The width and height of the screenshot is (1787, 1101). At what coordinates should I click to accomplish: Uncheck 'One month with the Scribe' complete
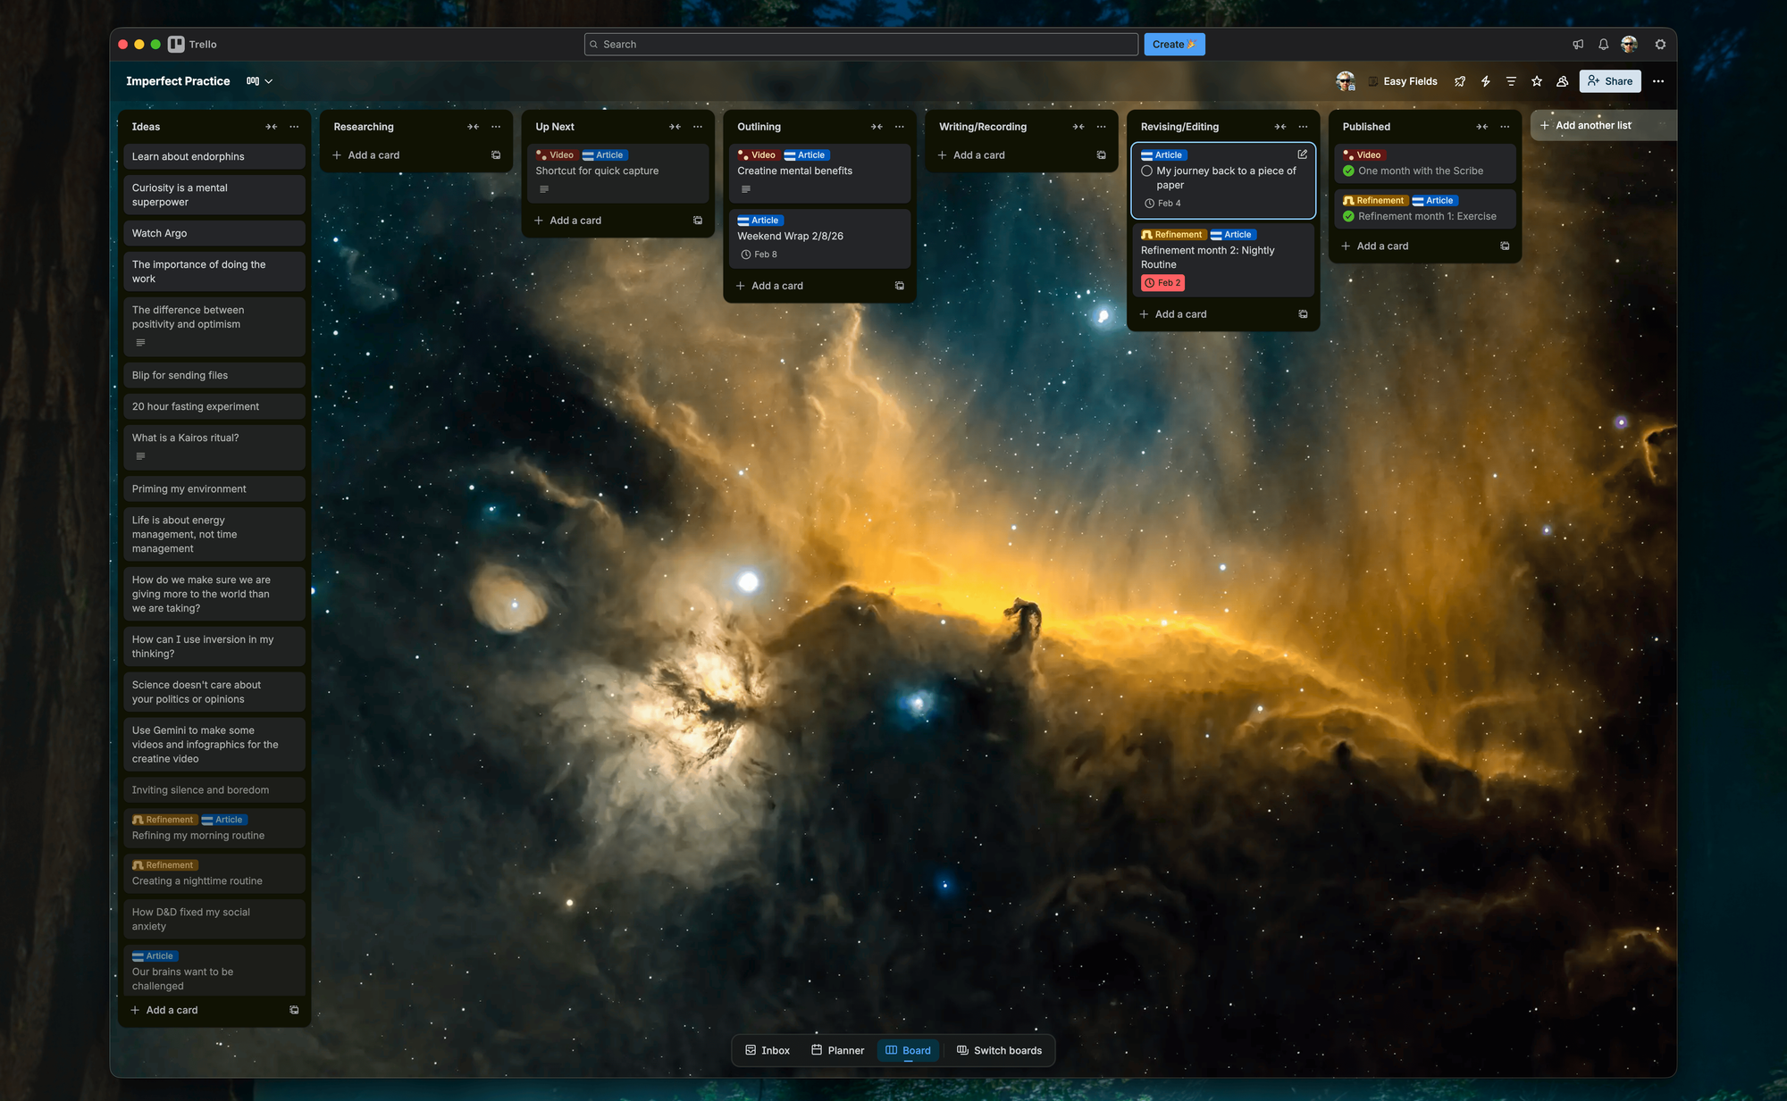pos(1348,171)
